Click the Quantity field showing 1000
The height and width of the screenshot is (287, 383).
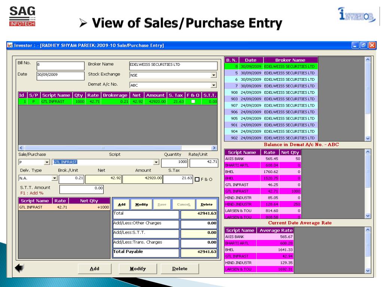(x=174, y=163)
